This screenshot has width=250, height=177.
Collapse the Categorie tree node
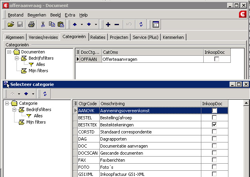click(x=7, y=103)
